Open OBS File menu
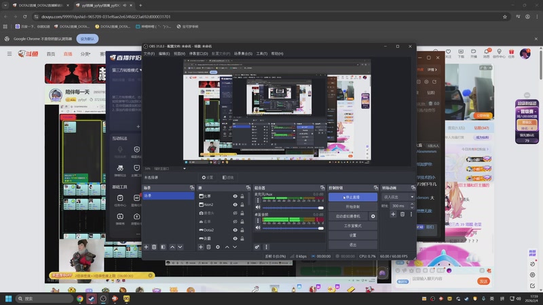The height and width of the screenshot is (305, 543). point(149,54)
